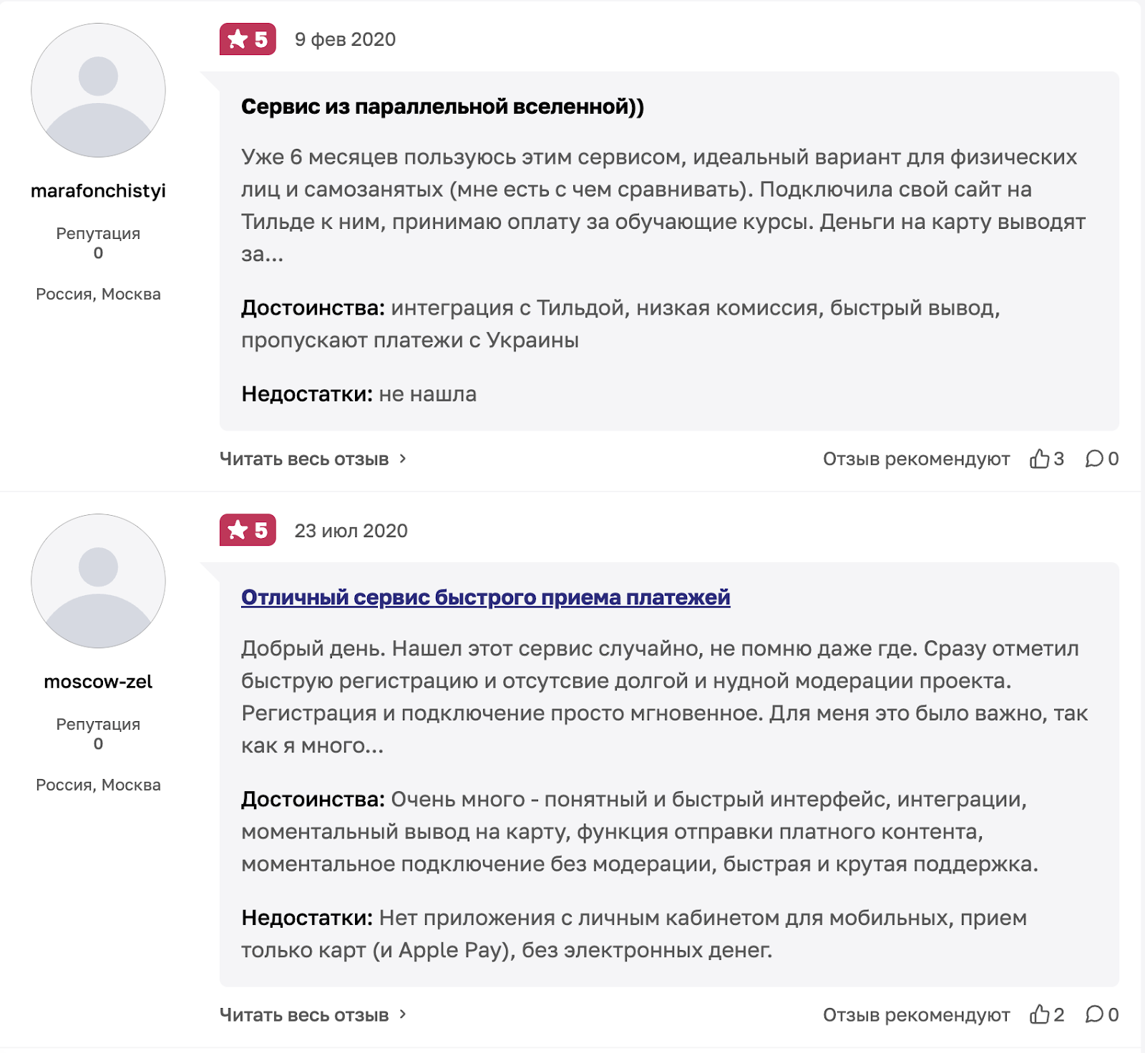Click the date '9 фев 2020'
The image size is (1145, 1053).
(x=345, y=39)
